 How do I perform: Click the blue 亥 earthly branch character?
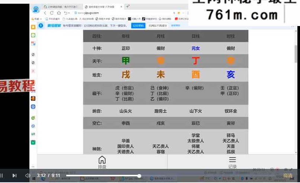[231, 75]
